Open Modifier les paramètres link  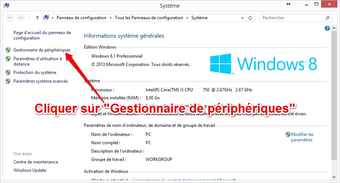[x=302, y=137]
